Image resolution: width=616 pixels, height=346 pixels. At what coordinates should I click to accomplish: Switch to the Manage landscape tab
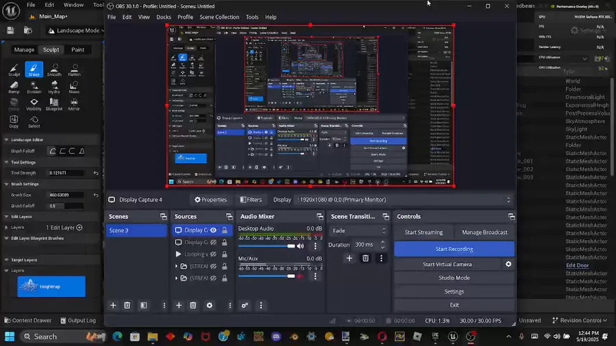pos(24,49)
